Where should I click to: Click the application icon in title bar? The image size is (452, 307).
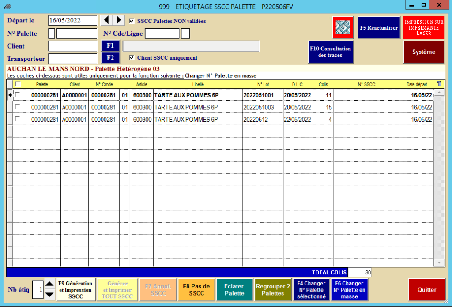8,6
